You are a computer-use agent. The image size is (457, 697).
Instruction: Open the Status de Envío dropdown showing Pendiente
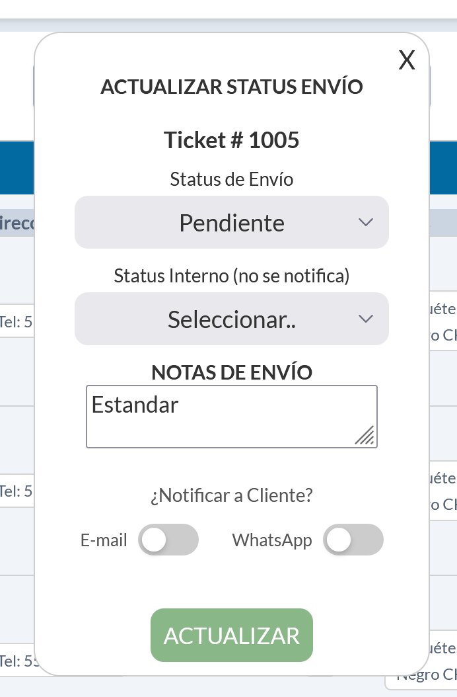point(231,223)
